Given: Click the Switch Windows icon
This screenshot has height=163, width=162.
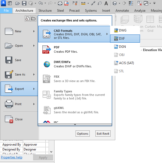Looking at the screenshot, I should 146,3.
